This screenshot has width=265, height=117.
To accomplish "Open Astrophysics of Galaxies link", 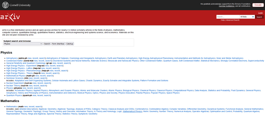I will point(58,58).
